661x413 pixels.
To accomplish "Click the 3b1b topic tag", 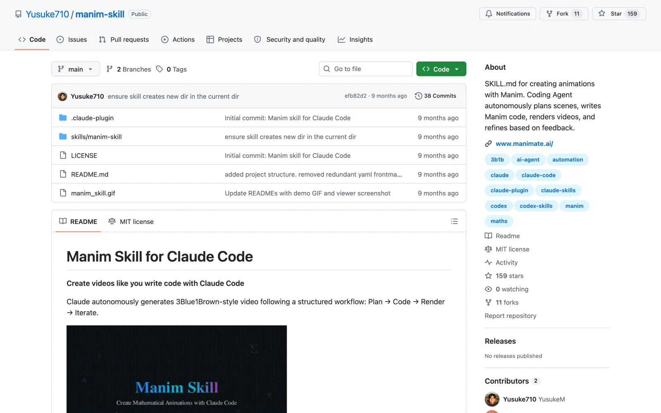I will click(x=497, y=160).
